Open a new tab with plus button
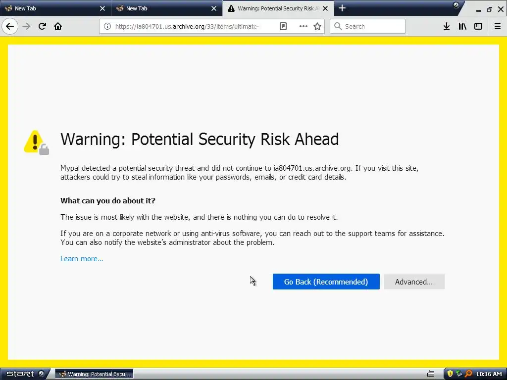 click(x=342, y=8)
